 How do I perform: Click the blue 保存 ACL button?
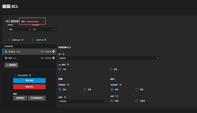[x=29, y=81]
